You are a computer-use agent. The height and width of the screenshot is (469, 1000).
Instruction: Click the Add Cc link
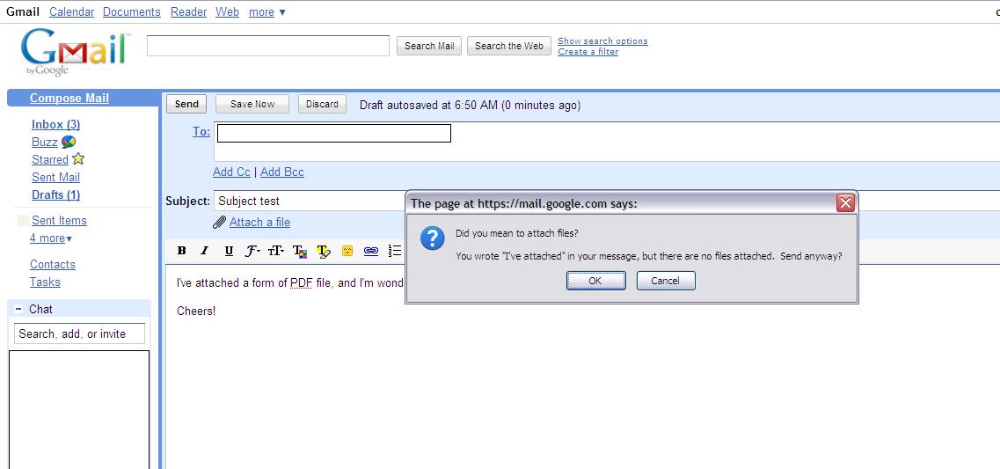231,172
